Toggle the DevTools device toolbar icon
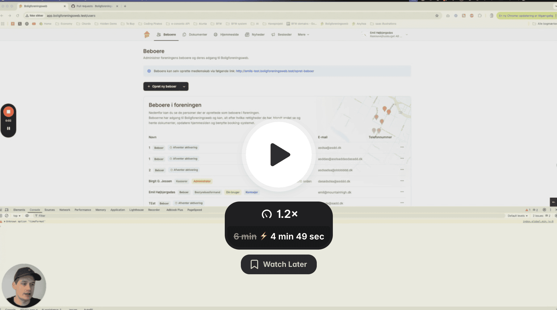557x310 pixels. tap(7, 210)
